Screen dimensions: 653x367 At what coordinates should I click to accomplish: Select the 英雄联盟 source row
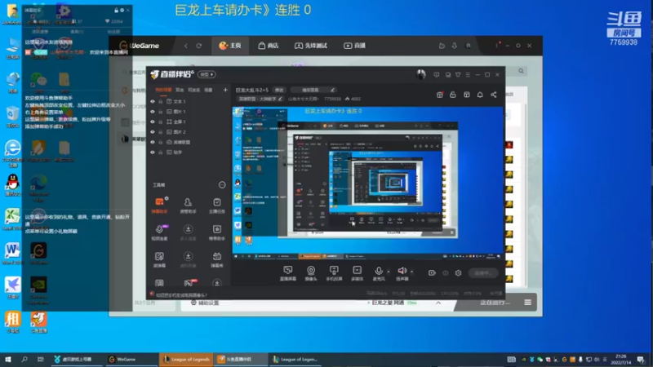[x=189, y=142]
